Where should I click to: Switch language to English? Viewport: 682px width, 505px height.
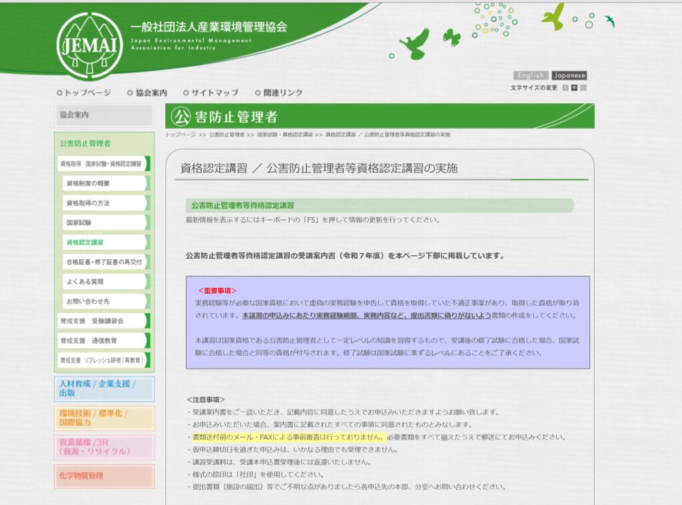coord(531,75)
